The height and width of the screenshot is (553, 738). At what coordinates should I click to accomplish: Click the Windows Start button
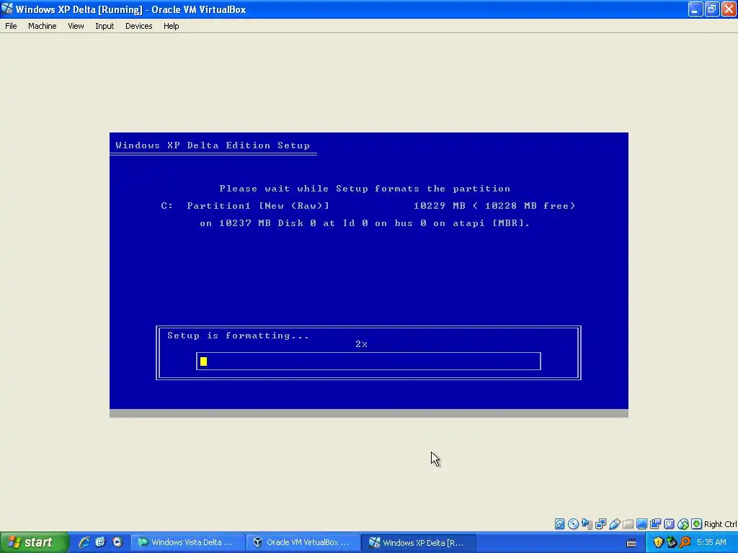coord(34,542)
